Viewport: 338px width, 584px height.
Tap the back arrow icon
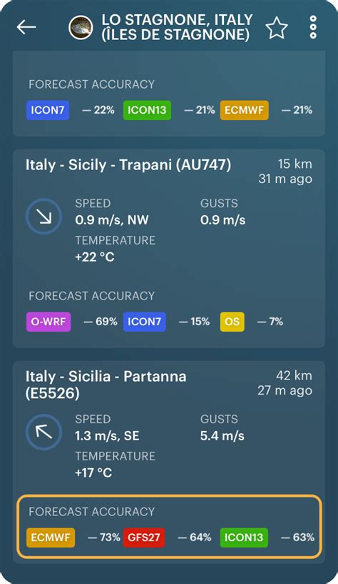pos(26,27)
